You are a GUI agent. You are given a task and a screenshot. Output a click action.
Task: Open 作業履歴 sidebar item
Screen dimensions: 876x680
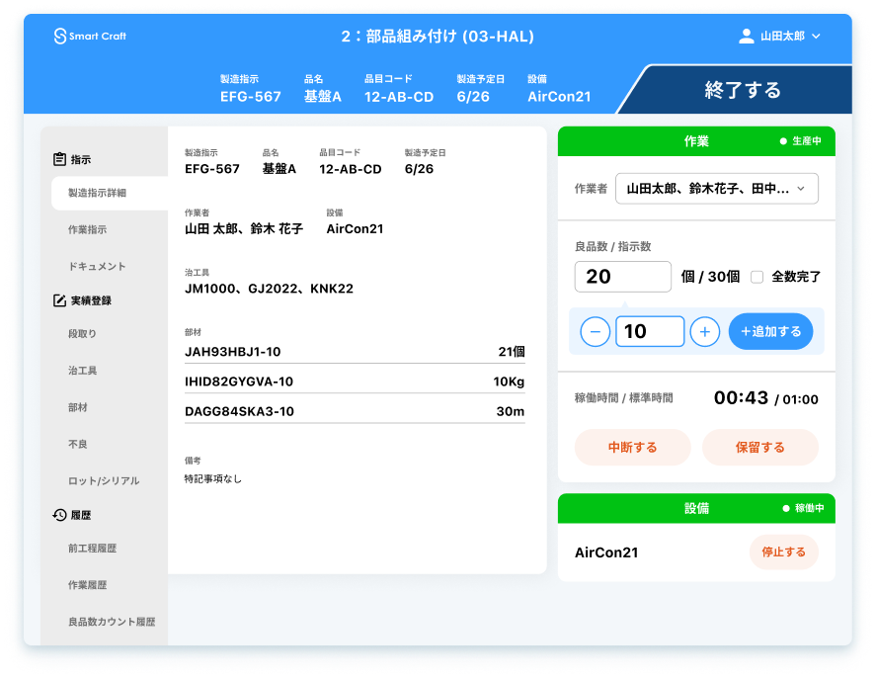tap(87, 585)
